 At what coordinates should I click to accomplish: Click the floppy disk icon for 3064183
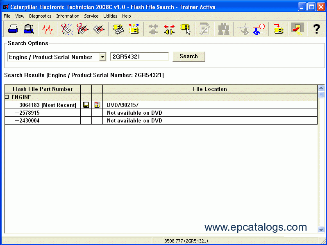[x=86, y=105]
